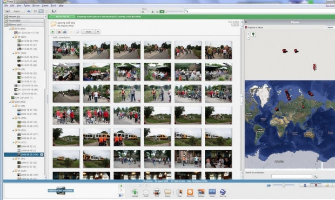Viewport: 335px width, 200px height.
Task: Filter to show only movies icon
Action: [x=157, y=12]
